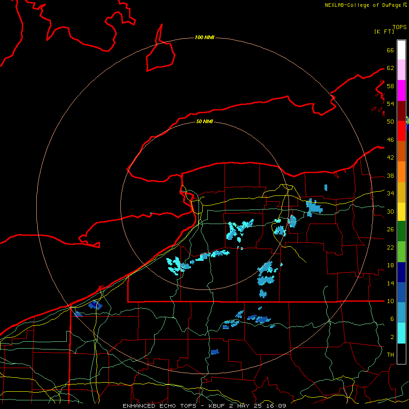Screen dimensions: 409x409
Task: Pick the light green legend swatch
Action: pyautogui.click(x=401, y=251)
